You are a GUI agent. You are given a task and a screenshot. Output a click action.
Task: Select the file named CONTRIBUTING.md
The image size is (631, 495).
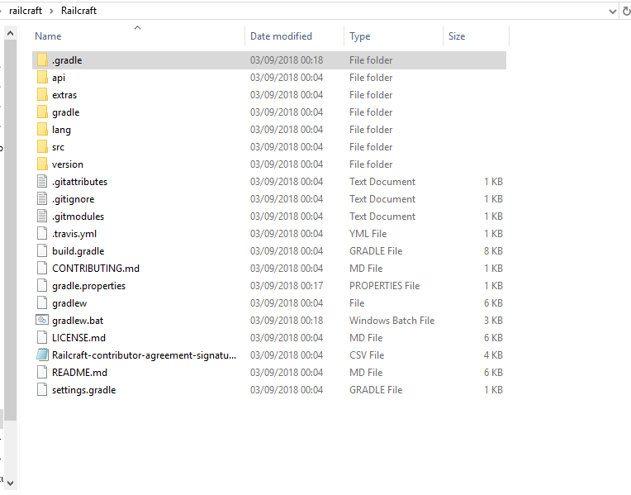click(96, 269)
